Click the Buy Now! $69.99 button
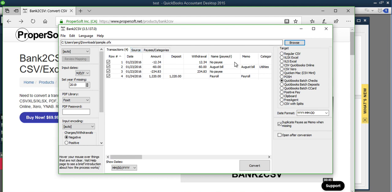 pos(39,117)
